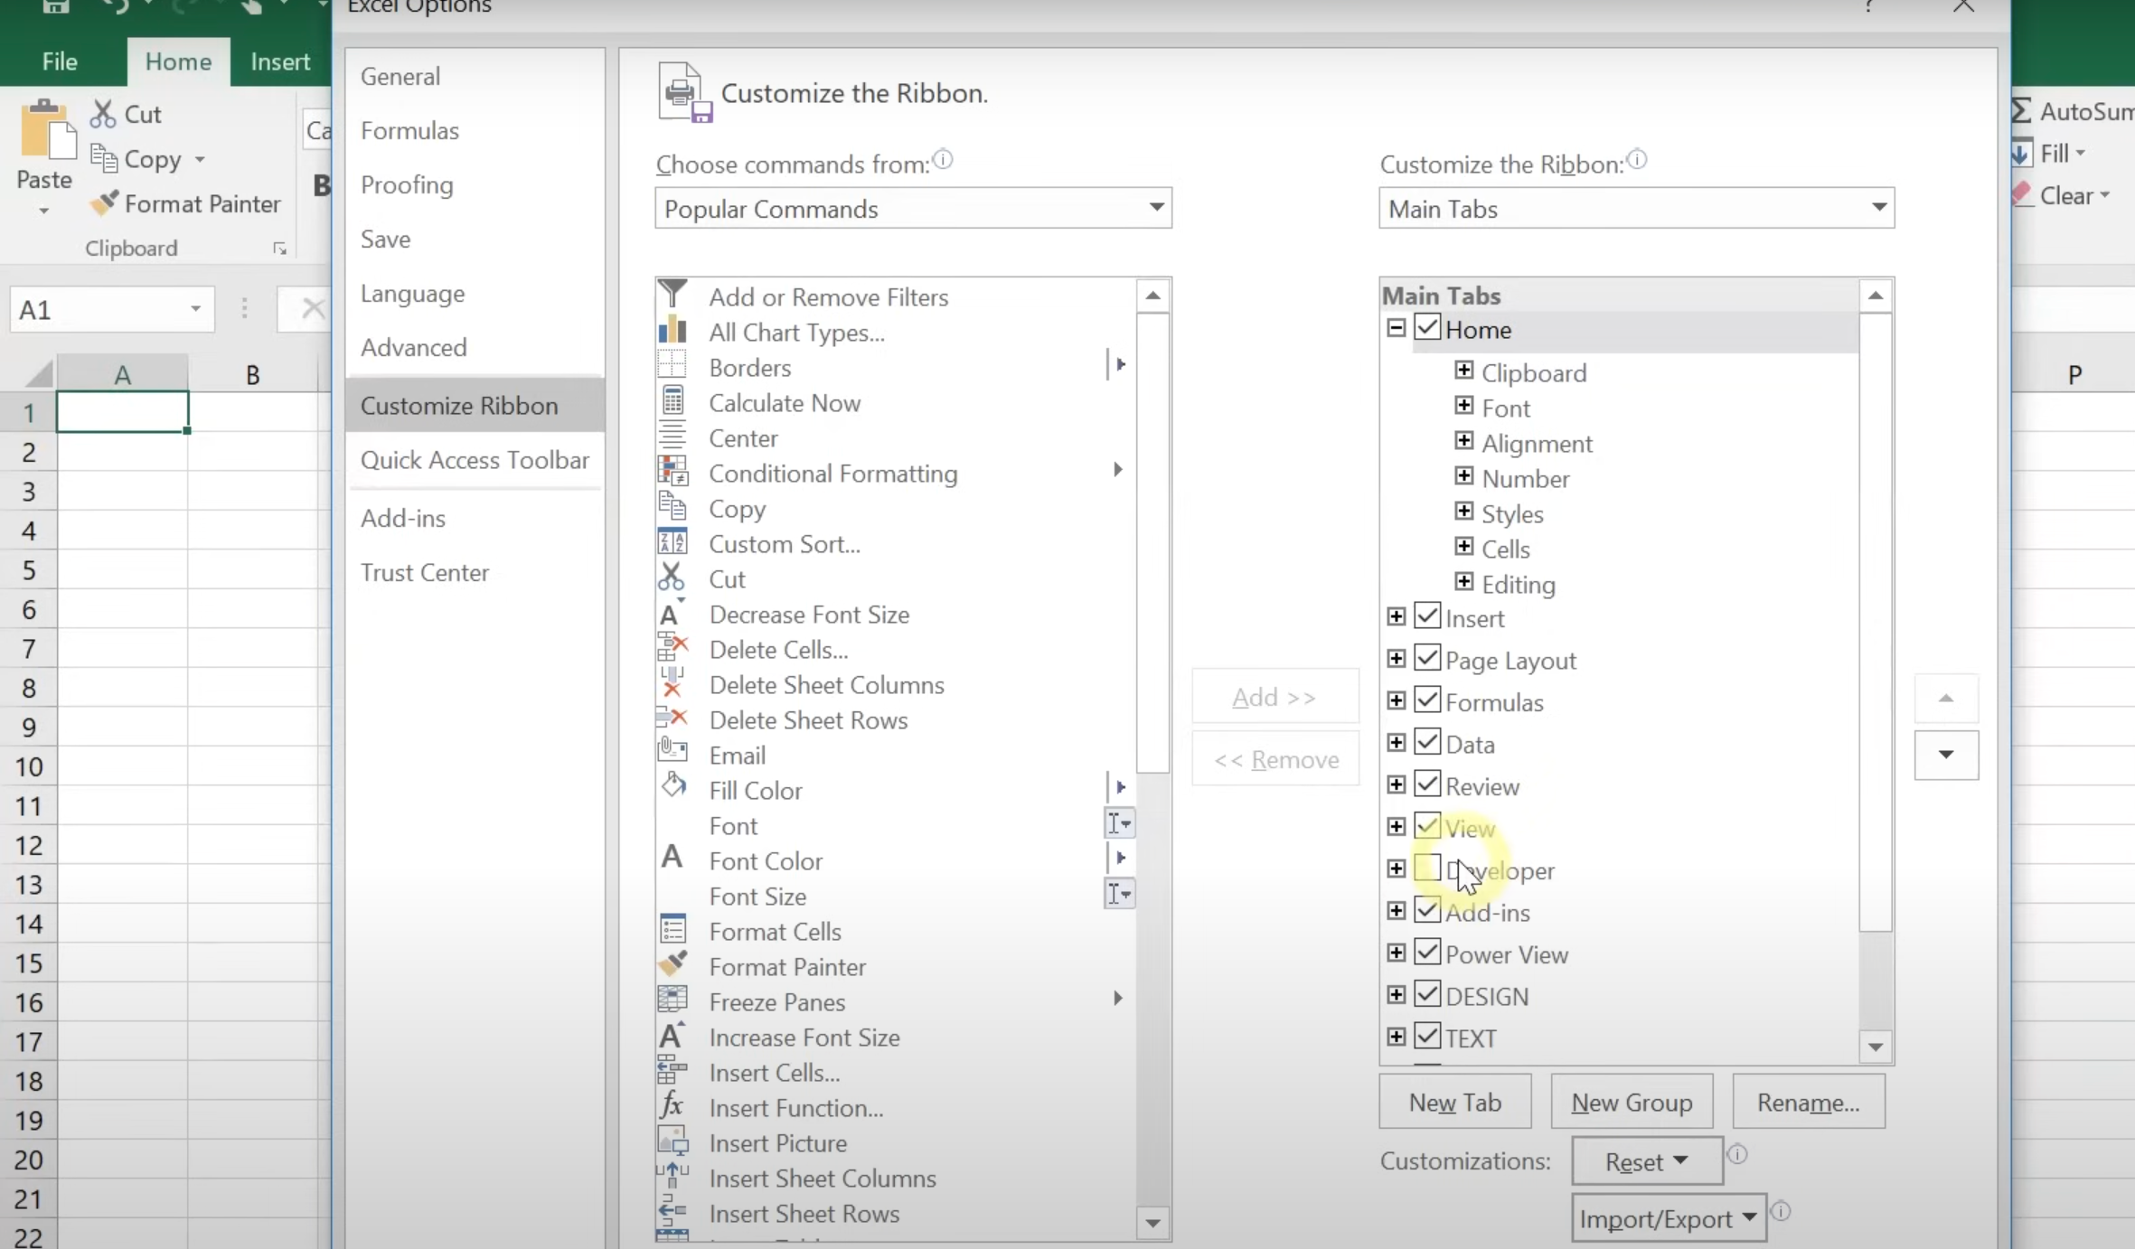
Task: Open the Reset customizations dropdown
Action: click(1647, 1161)
